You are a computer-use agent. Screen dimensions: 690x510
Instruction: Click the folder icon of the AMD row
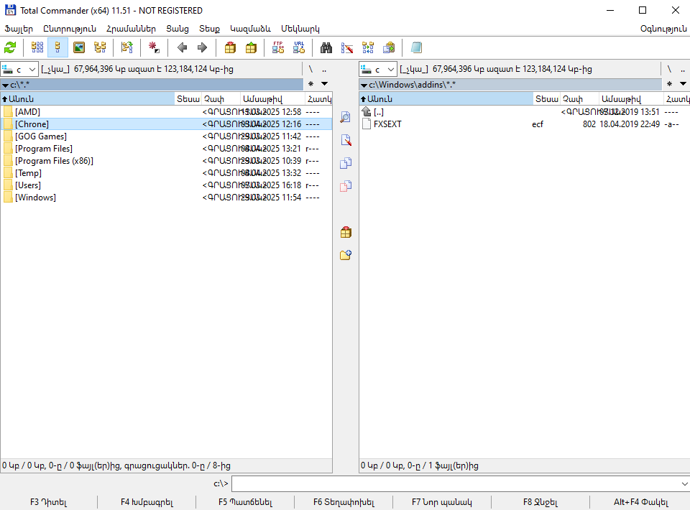pos(8,111)
